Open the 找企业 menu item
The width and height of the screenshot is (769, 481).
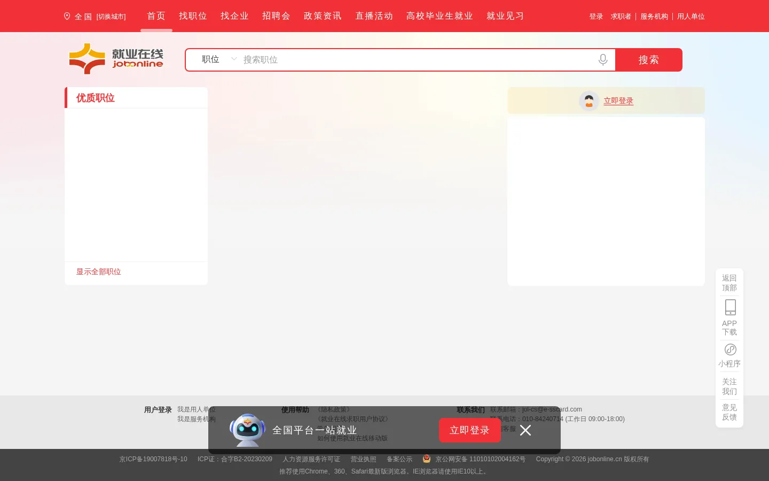tap(234, 16)
